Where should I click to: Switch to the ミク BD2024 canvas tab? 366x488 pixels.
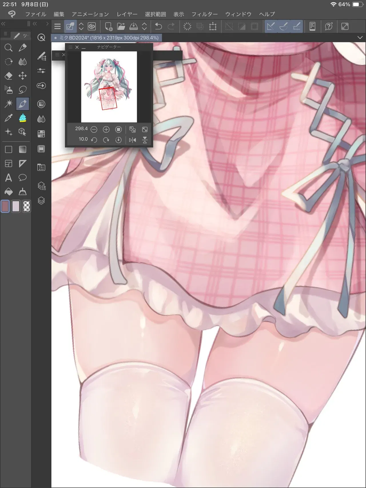(x=107, y=38)
